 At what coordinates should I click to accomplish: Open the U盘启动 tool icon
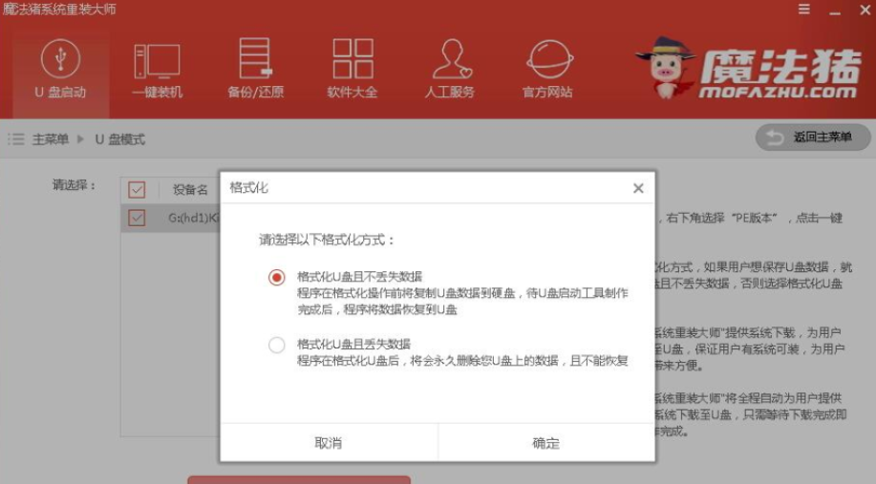(60, 59)
